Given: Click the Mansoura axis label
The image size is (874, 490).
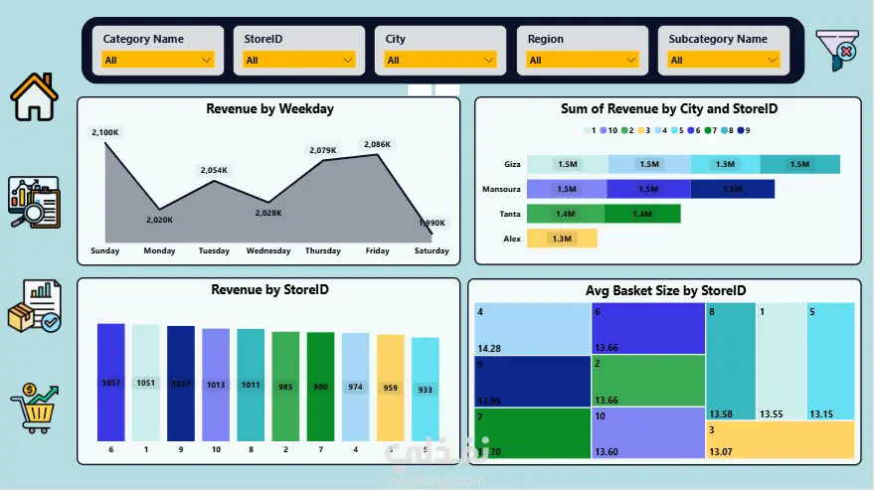Looking at the screenshot, I should point(501,189).
